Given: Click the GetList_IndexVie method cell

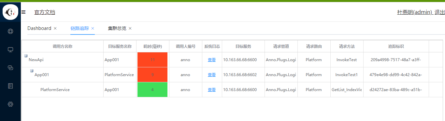Looking at the screenshot, I should tap(347, 90).
